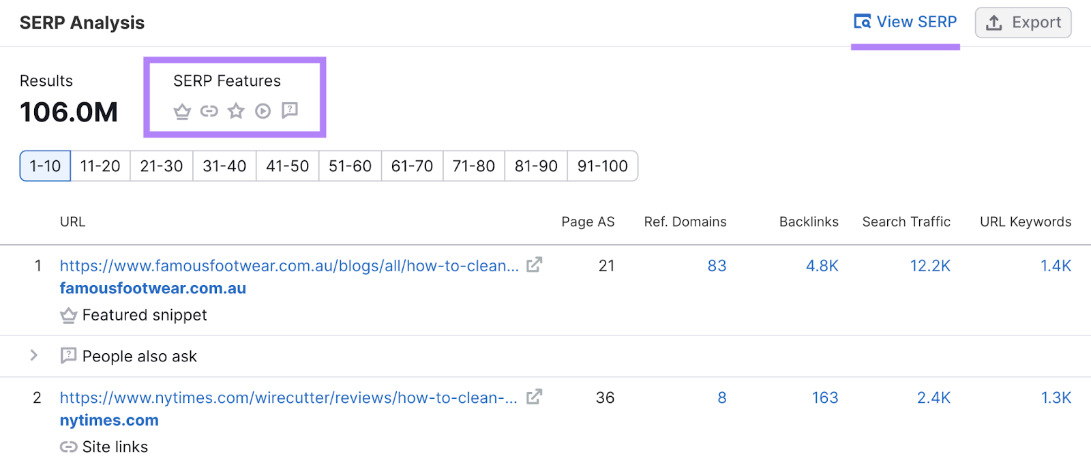Click the question-bubble icon on People also ask row
The height and width of the screenshot is (465, 1091).
68,355
